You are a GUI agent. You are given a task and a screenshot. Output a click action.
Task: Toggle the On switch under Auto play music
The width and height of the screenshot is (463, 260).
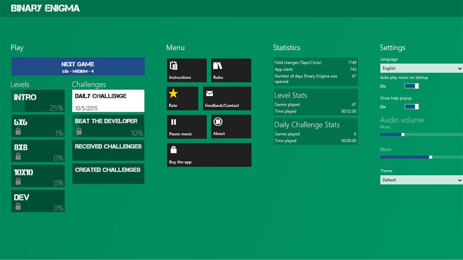[x=411, y=86]
